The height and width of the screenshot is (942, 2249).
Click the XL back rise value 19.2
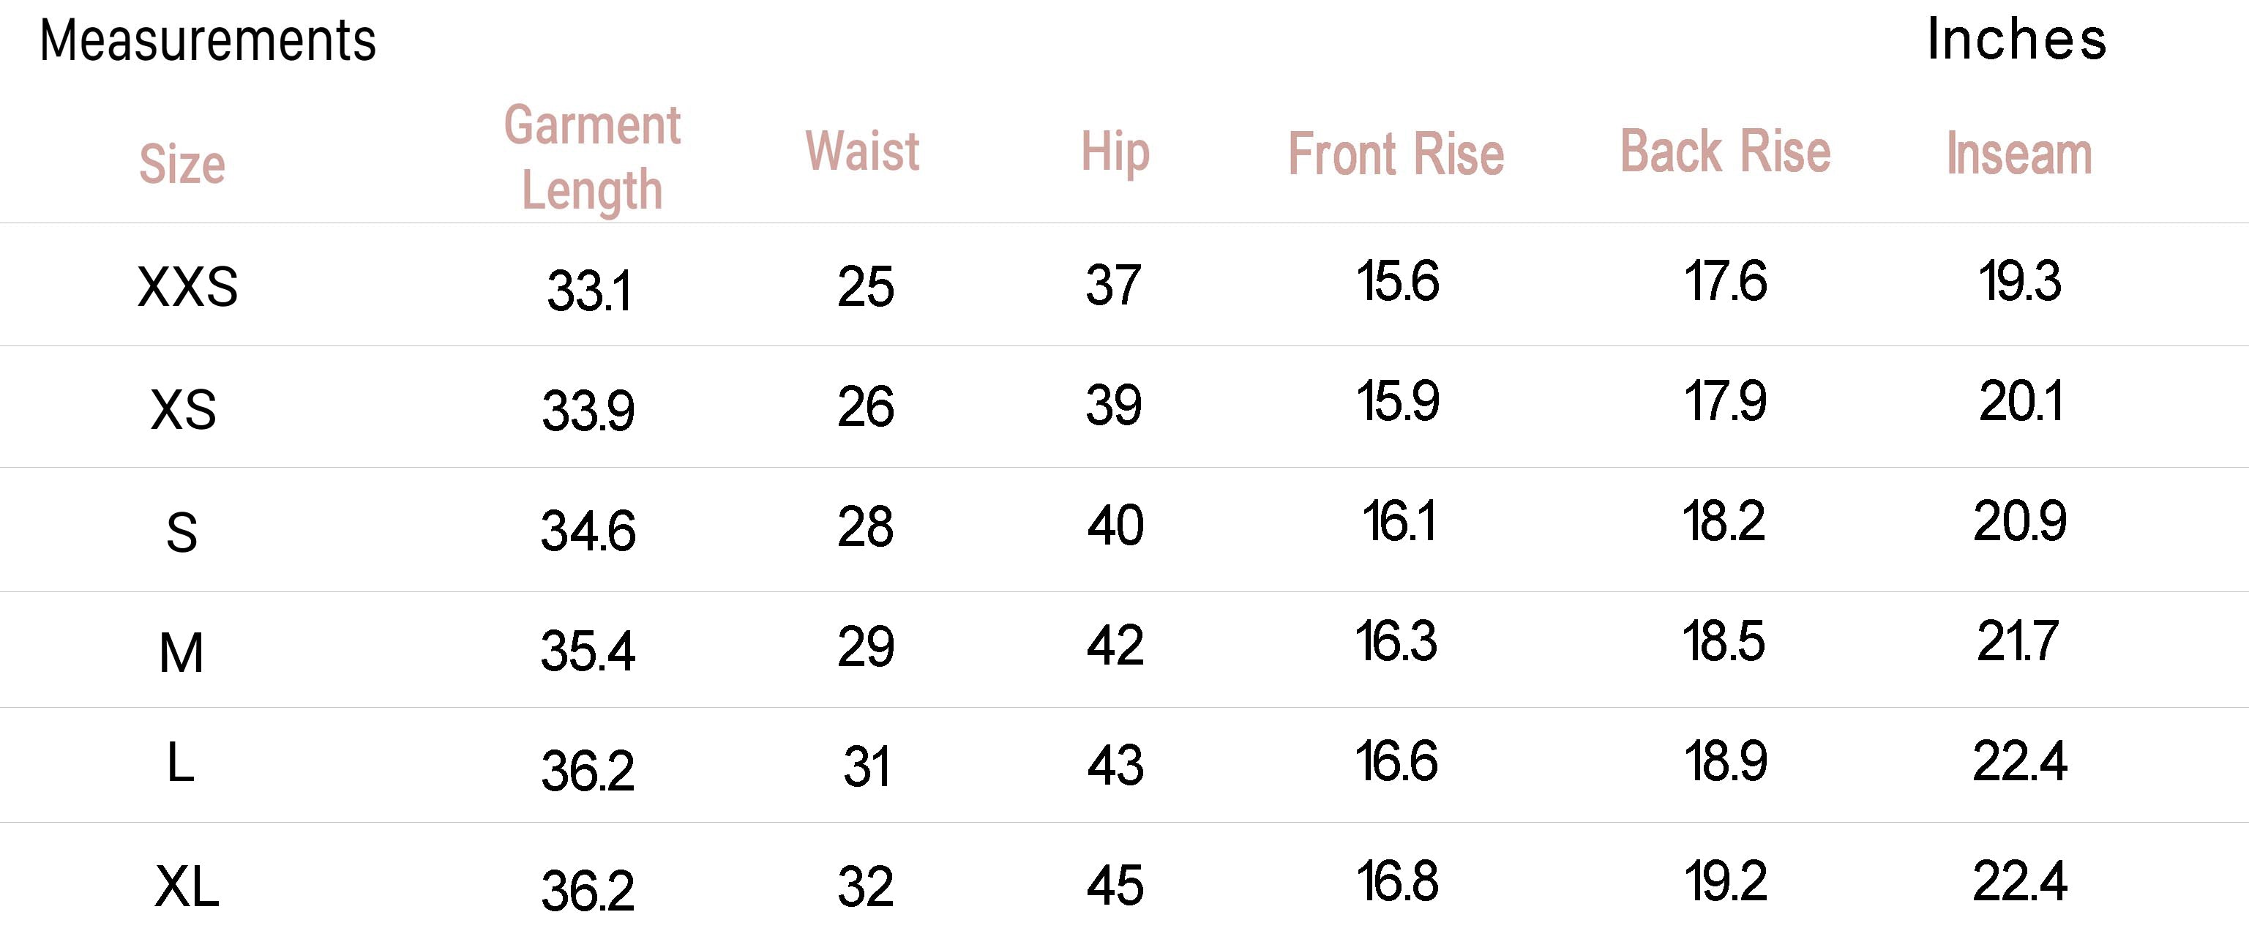1725,882
